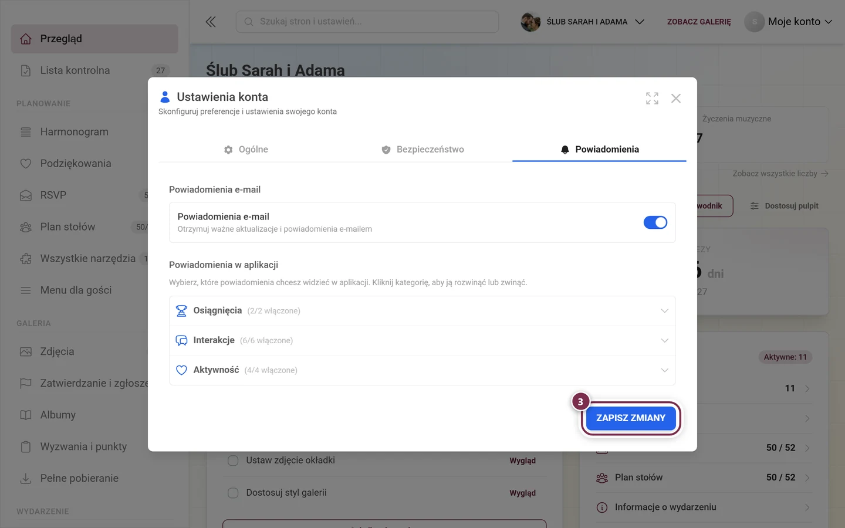The image size is (845, 528).
Task: Expand the Interakcje category chevron
Action: (x=664, y=340)
